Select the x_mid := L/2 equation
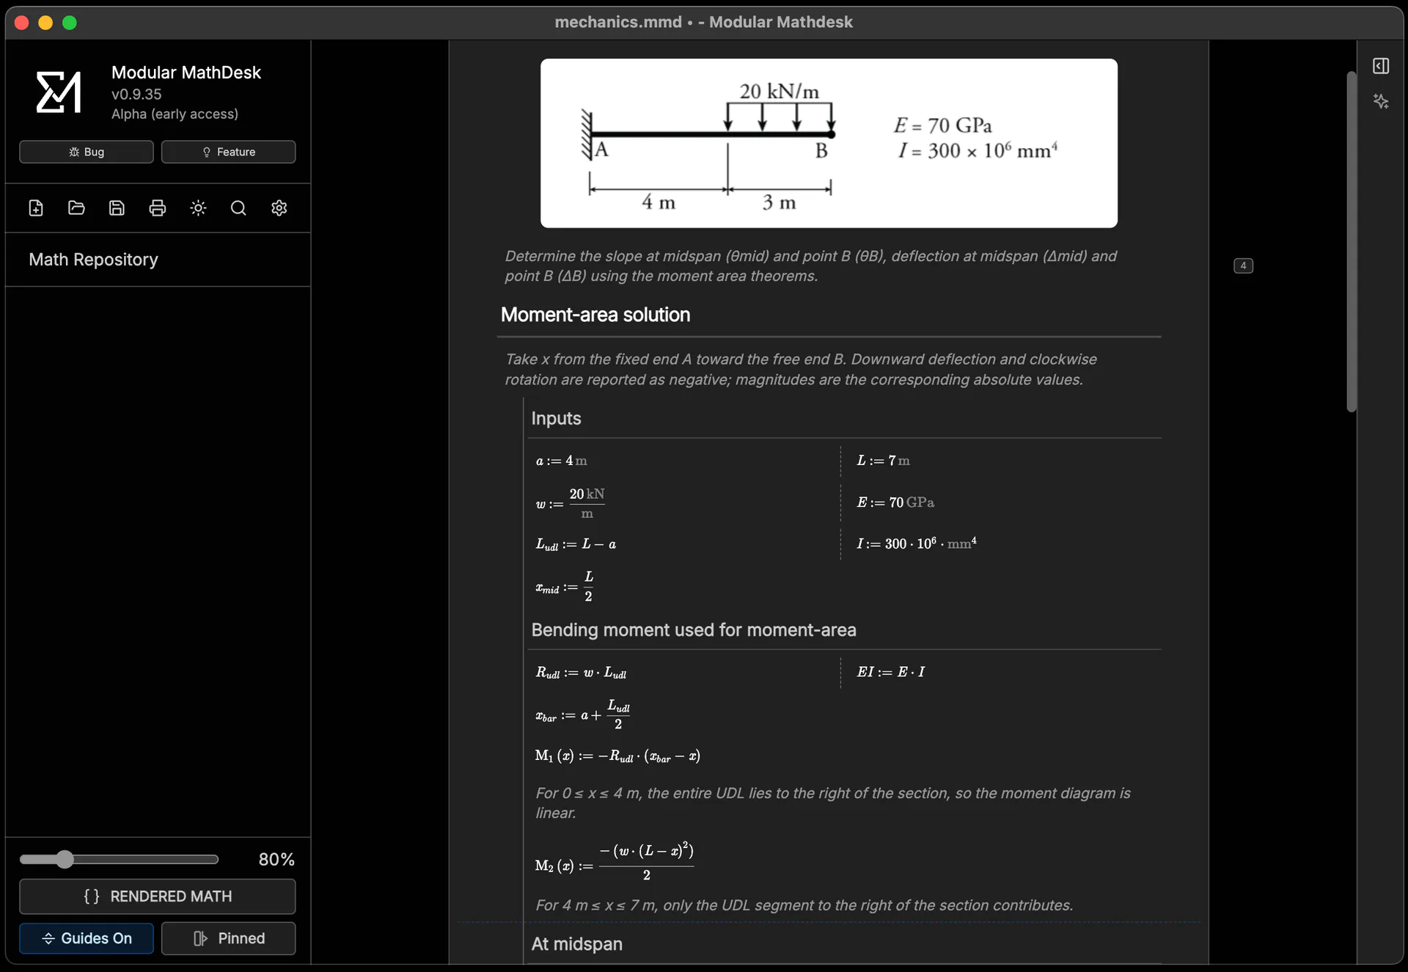The width and height of the screenshot is (1408, 972). (x=564, y=587)
